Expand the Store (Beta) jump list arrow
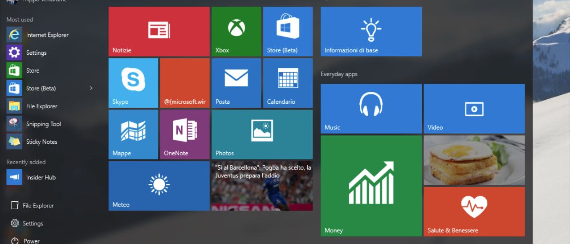The image size is (570, 244). click(91, 88)
